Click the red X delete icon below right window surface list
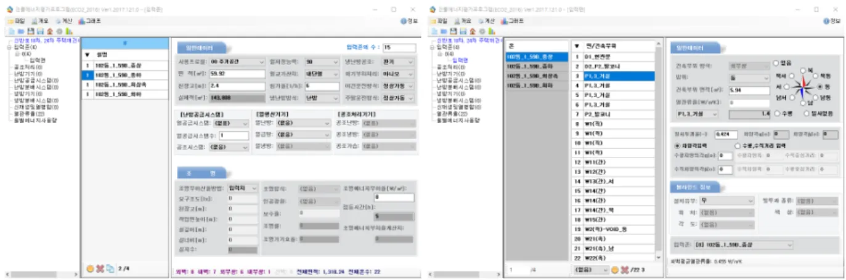The image size is (846, 280). click(624, 270)
